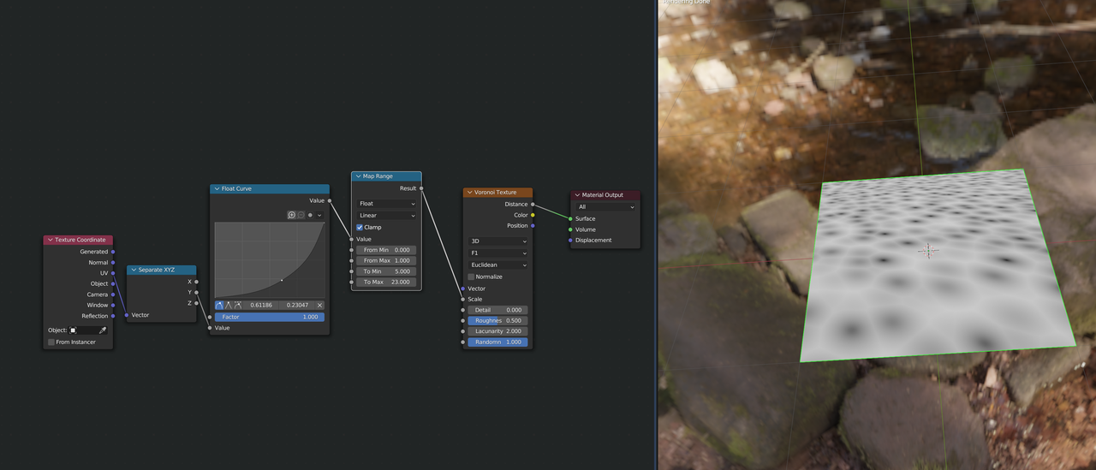Click the Roughness slider in Voronoi Texture
1096x470 pixels.
point(497,320)
